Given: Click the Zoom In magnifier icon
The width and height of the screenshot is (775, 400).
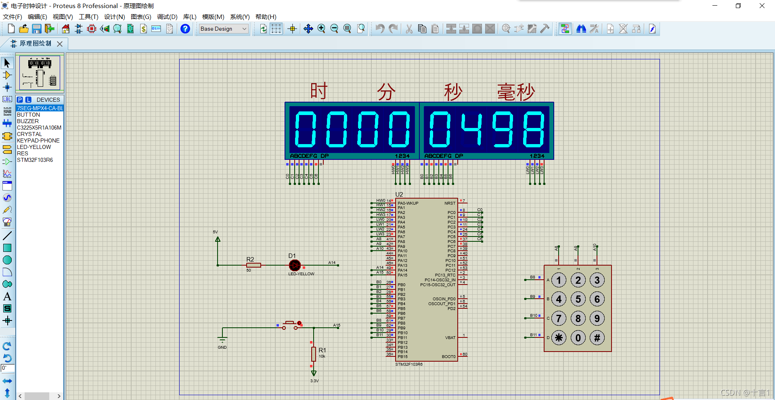Looking at the screenshot, I should pos(321,29).
